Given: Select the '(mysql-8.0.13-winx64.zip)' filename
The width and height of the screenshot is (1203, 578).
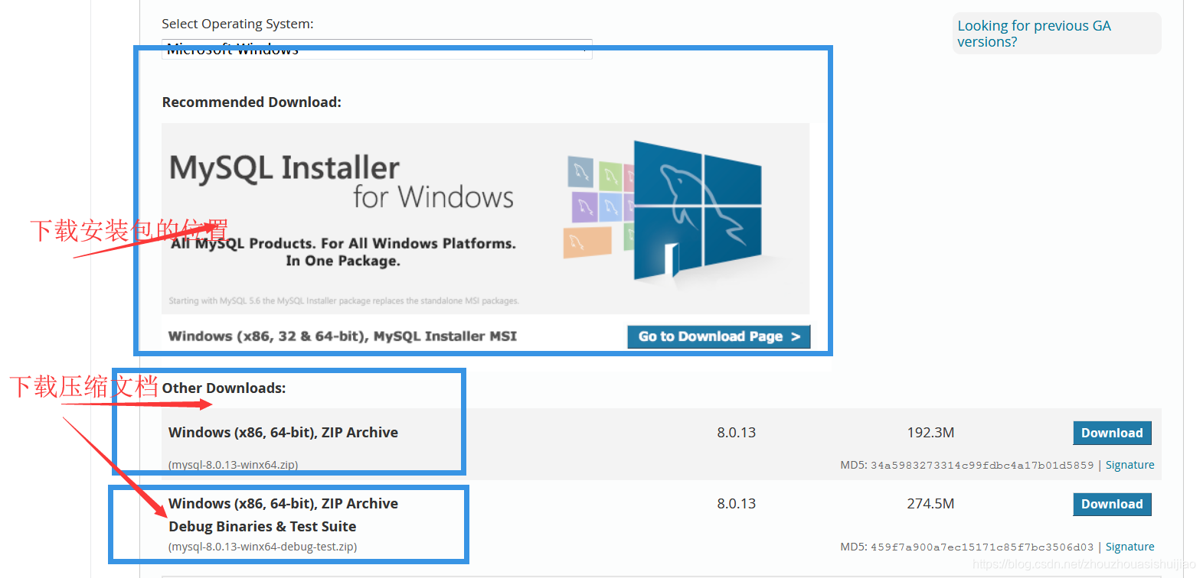Looking at the screenshot, I should [x=233, y=465].
